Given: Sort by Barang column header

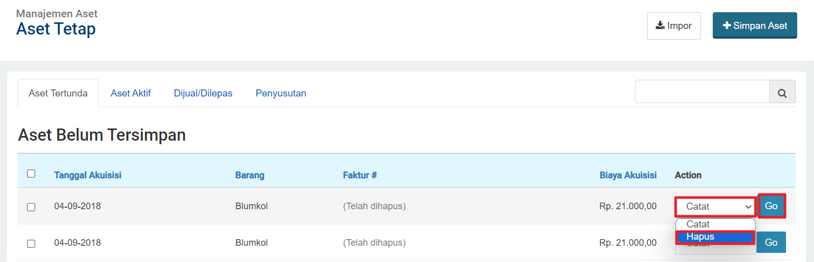Looking at the screenshot, I should [x=249, y=175].
